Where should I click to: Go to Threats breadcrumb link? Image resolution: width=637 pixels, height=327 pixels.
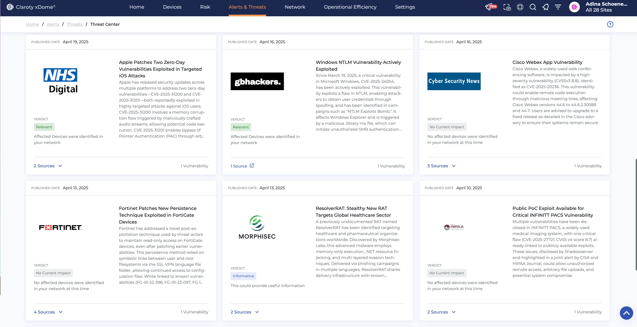(x=75, y=24)
